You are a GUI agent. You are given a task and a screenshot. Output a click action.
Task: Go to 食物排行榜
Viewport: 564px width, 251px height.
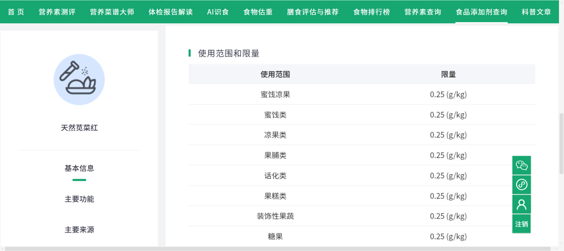(x=371, y=12)
